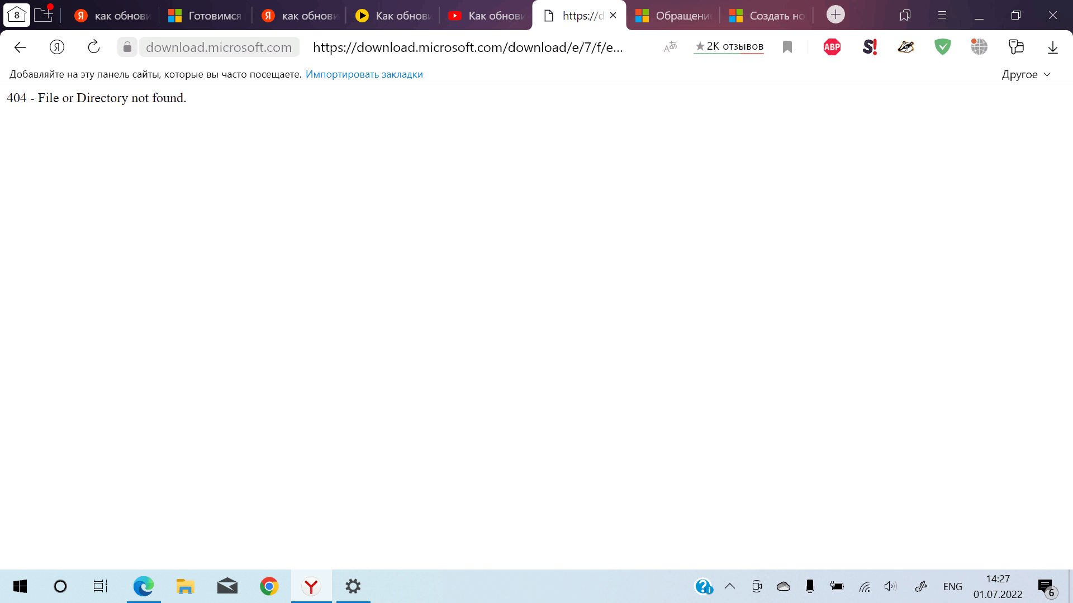Screen dimensions: 1073x603
Task: Open the tab counter icon showing 8
Action: [x=17, y=15]
